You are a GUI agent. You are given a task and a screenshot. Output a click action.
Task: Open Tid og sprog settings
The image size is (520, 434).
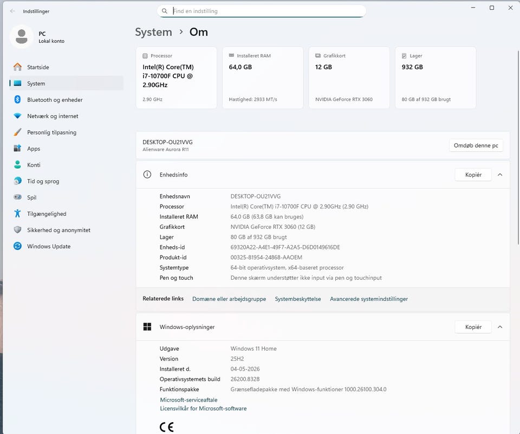click(x=66, y=181)
